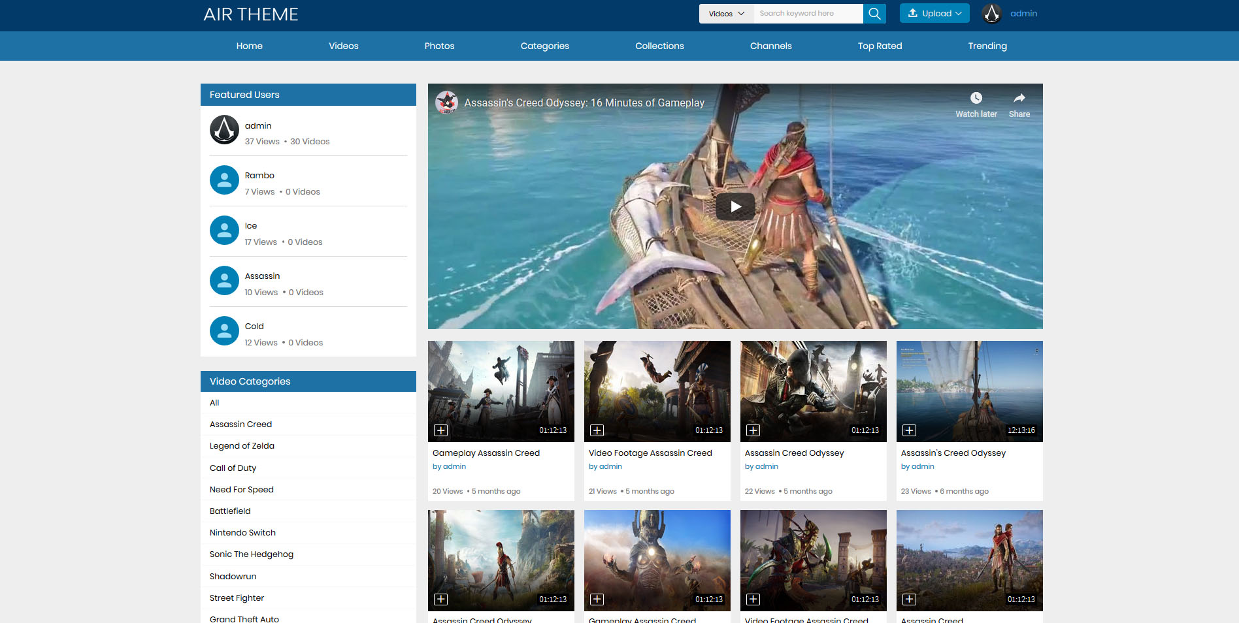The height and width of the screenshot is (623, 1239).
Task: Open Cold's user profile link
Action: pos(254,326)
